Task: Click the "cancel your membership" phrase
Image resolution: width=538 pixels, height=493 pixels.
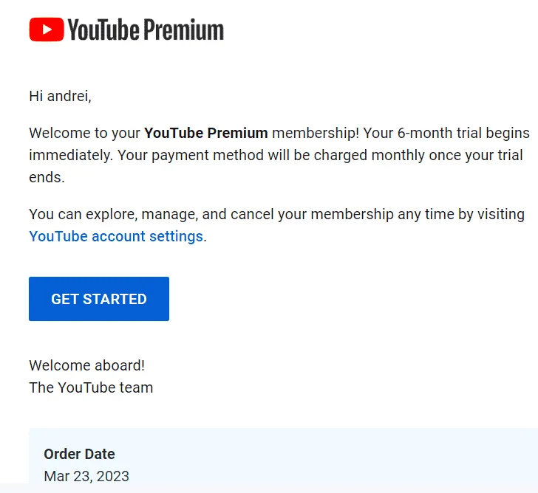Action: click(x=312, y=215)
